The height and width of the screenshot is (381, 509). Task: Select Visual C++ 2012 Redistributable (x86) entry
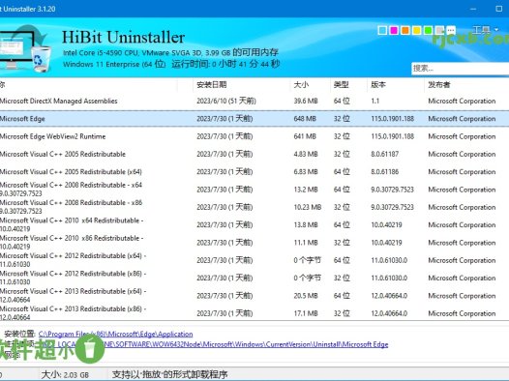point(254,278)
